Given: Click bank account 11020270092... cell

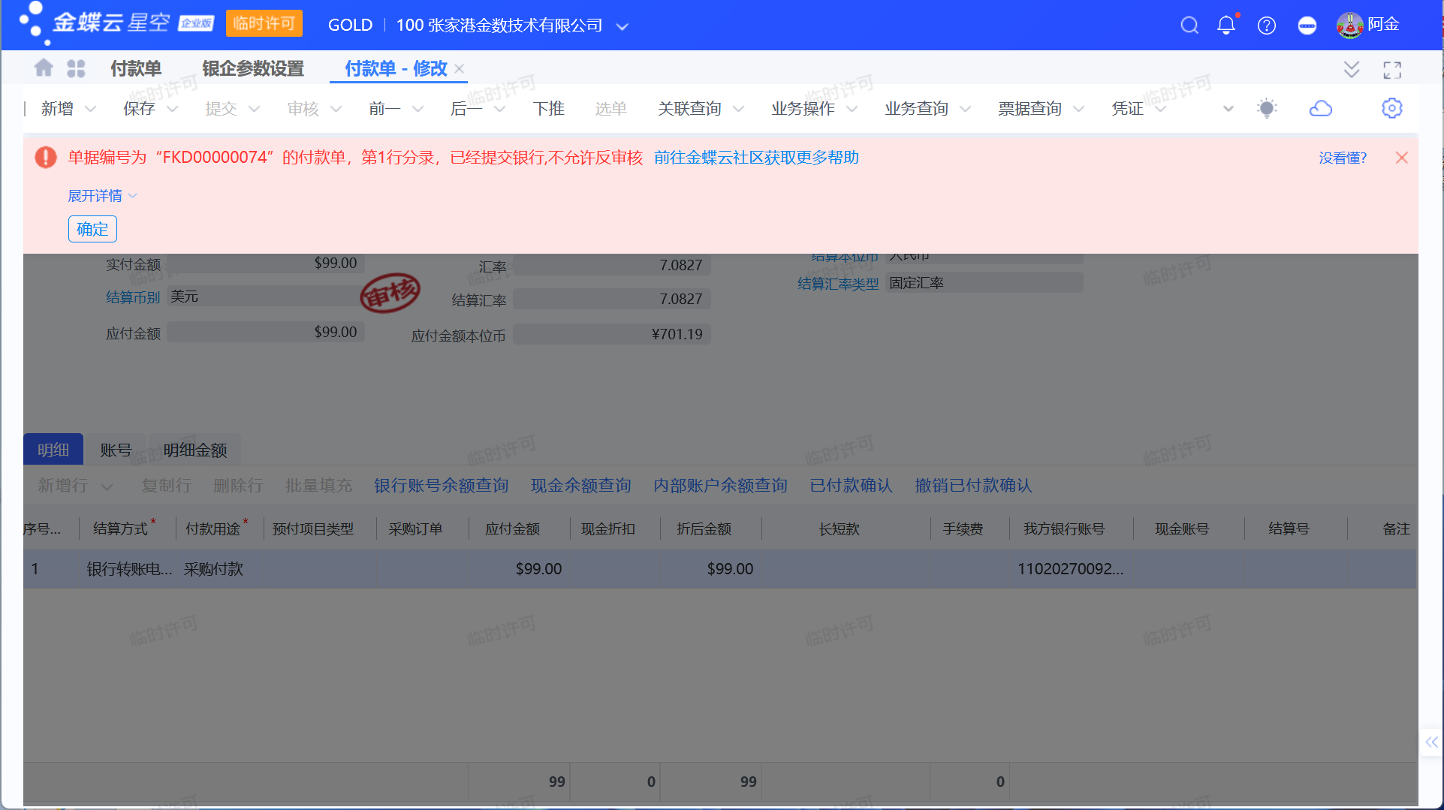Looking at the screenshot, I should tap(1071, 569).
